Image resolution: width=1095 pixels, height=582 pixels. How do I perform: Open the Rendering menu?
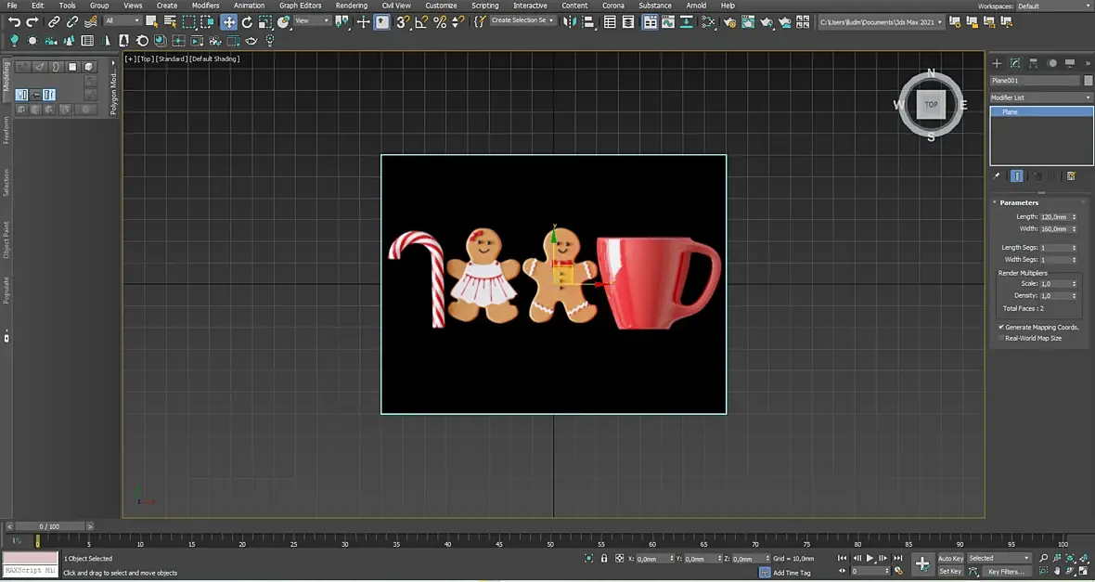click(x=352, y=6)
